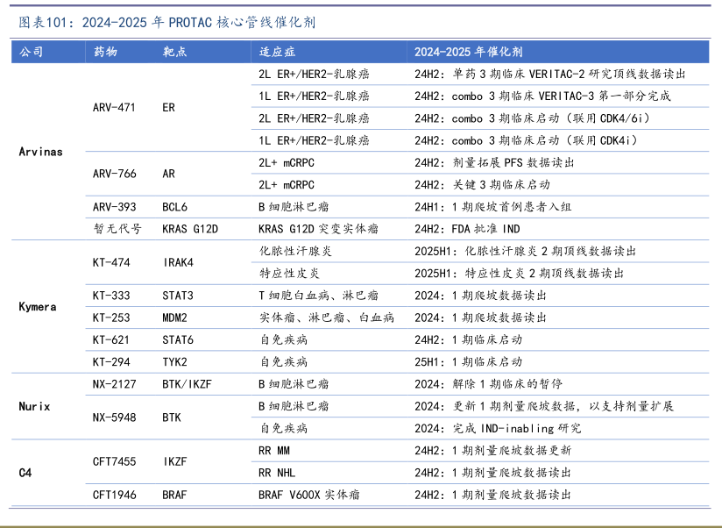Image resolution: width=722 pixels, height=528 pixels.
Task: Click the indication '实体瘤、淋巴瘤、白血病'
Action: pos(327,318)
